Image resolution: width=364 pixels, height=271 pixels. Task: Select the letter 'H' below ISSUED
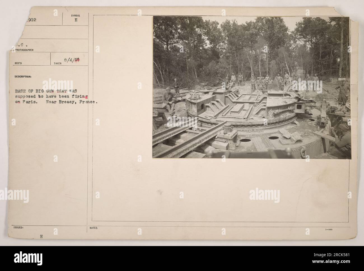41,236
